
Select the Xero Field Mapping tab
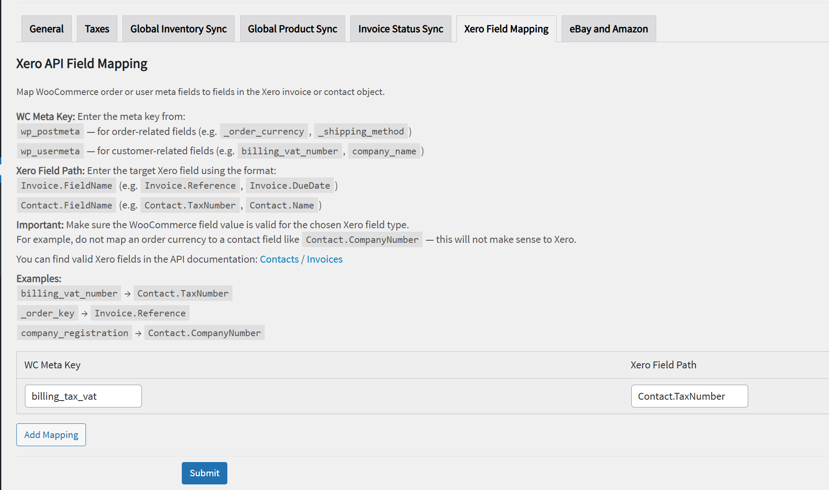pyautogui.click(x=506, y=29)
